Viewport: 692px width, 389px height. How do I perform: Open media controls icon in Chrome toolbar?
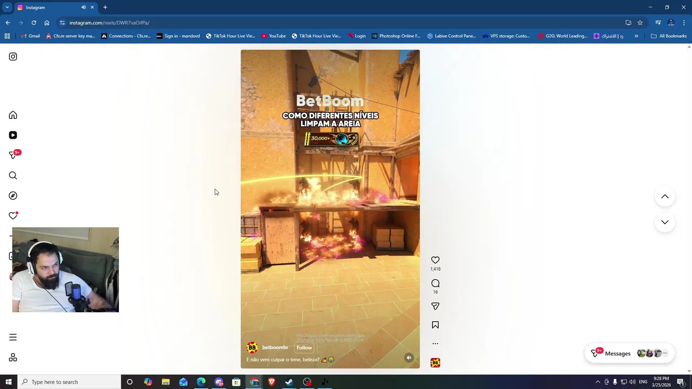point(658,23)
